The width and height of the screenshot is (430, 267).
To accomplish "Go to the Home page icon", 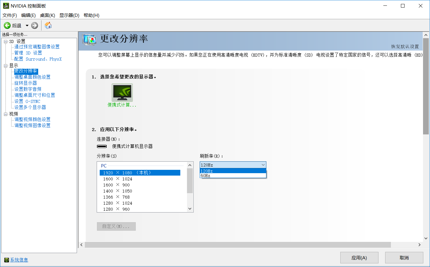I will pyautogui.click(x=48, y=25).
